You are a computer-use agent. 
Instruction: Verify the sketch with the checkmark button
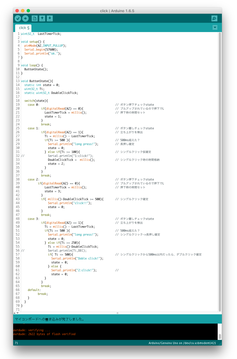click(x=18, y=19)
